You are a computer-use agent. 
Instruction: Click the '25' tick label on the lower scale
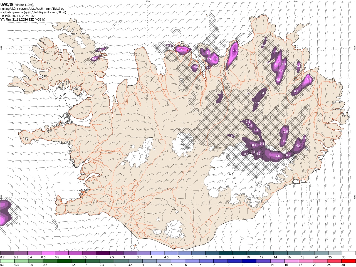330,265
